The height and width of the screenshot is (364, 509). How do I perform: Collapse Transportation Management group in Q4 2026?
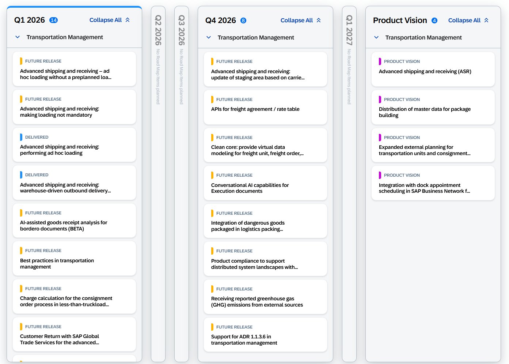tap(209, 37)
